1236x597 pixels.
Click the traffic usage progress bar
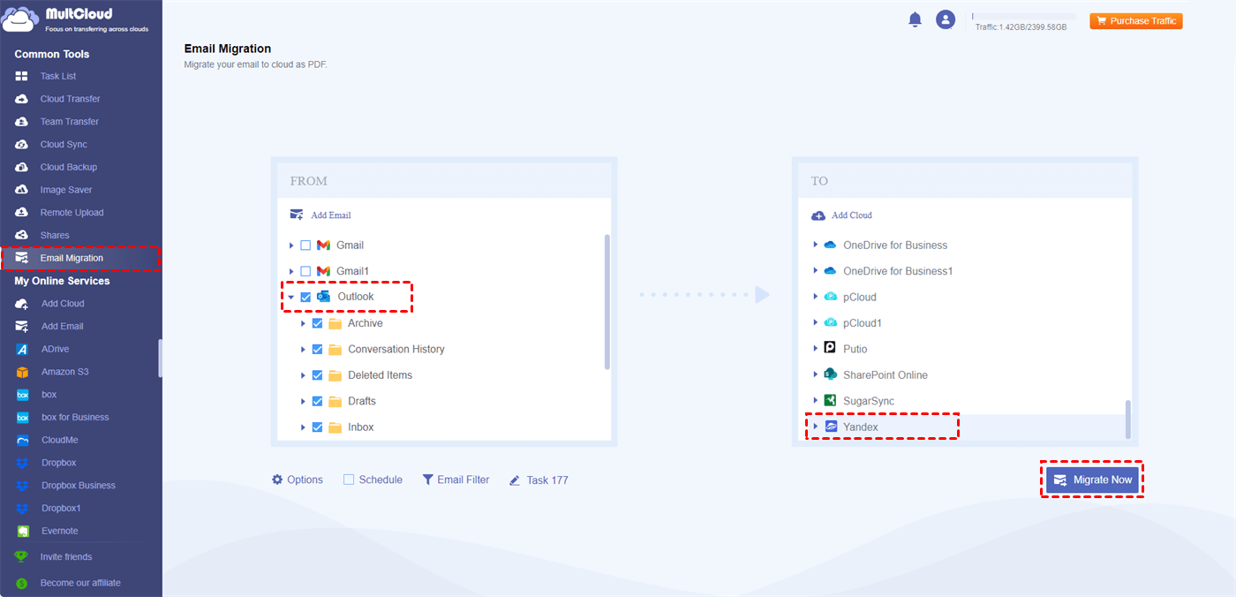tap(1024, 16)
